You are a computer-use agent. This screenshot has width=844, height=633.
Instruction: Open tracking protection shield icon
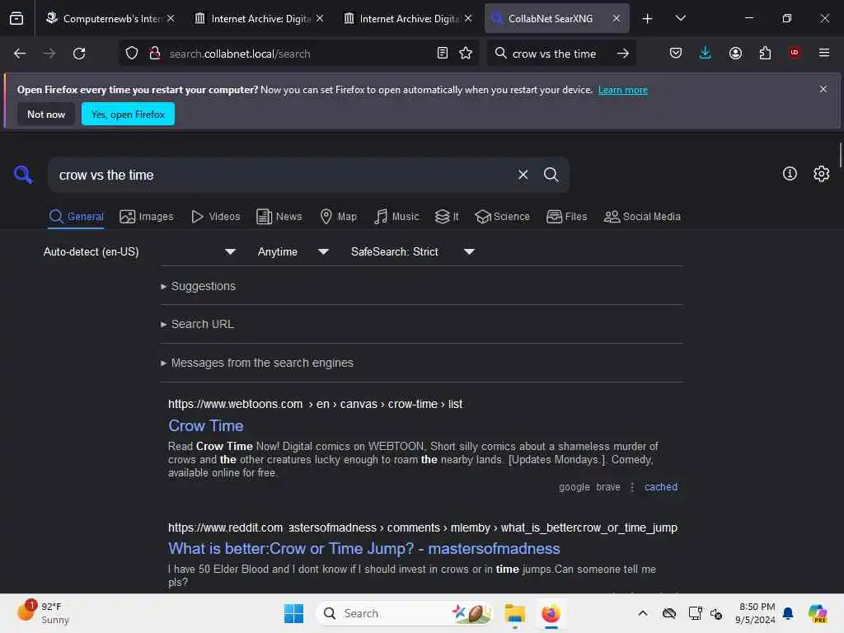pyautogui.click(x=132, y=54)
